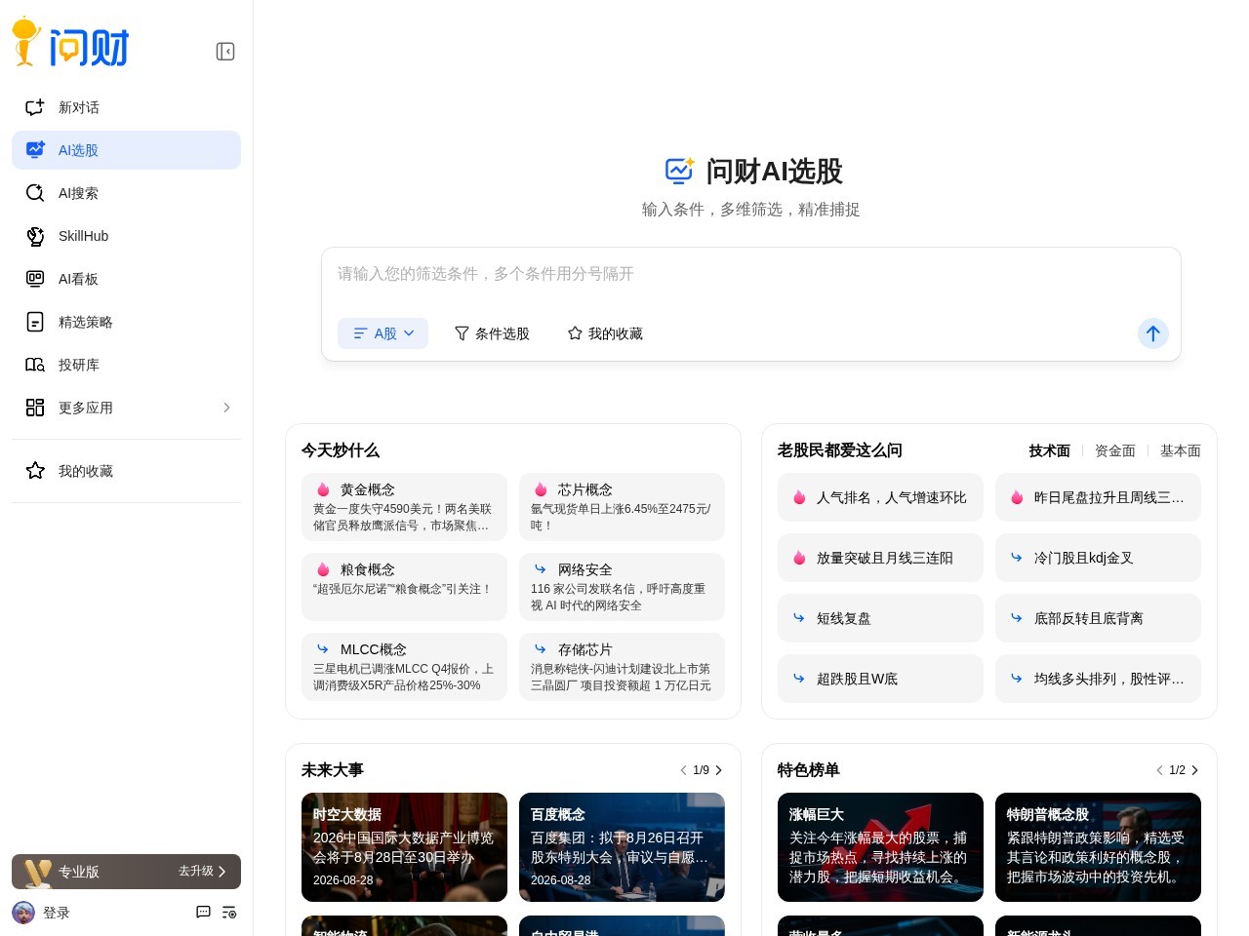Image resolution: width=1249 pixels, height=936 pixels.
Task: Select the MLCC概念 card
Action: [x=404, y=667]
